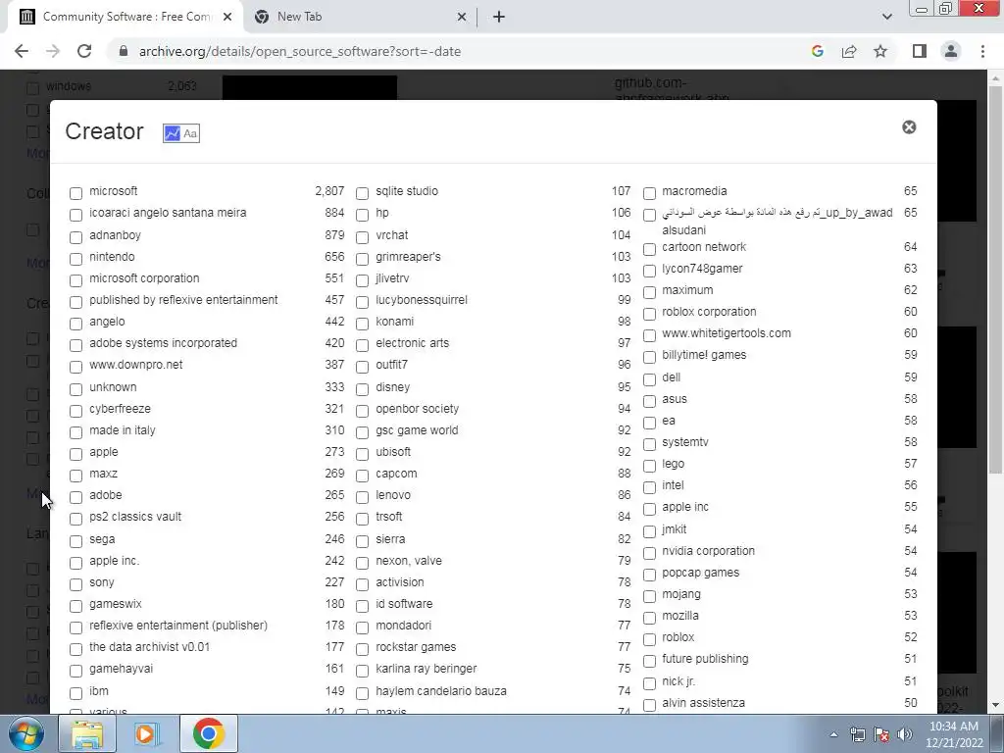1004x753 pixels.
Task: Close the New Tab tab
Action: (x=462, y=17)
